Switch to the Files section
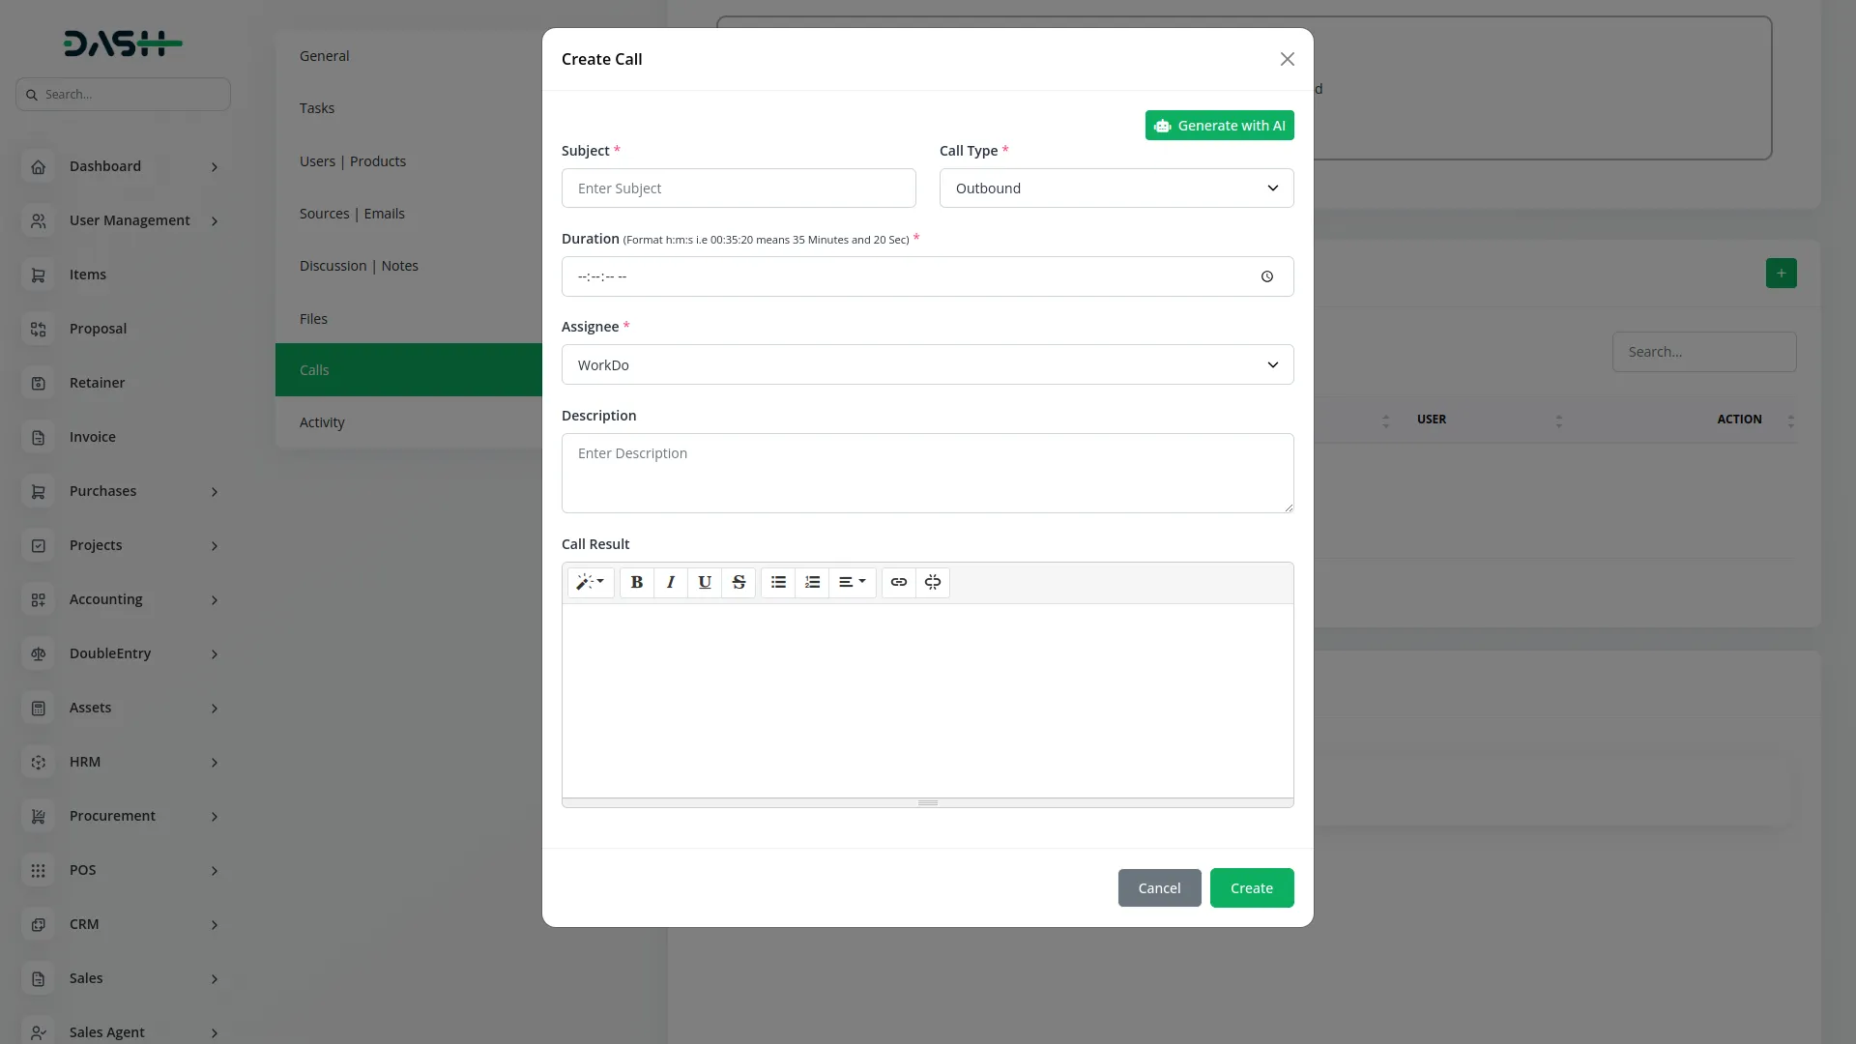The height and width of the screenshot is (1044, 1856). (x=313, y=319)
